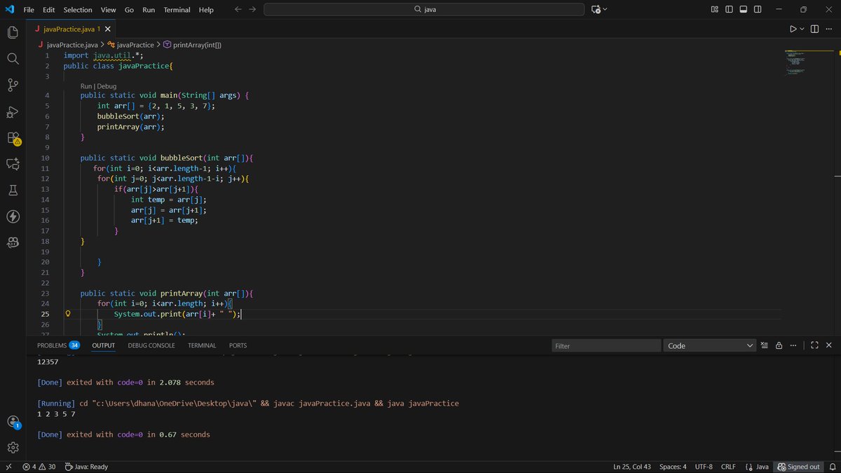Click the Java: Ready status item

click(x=86, y=467)
